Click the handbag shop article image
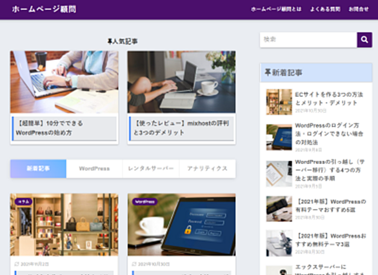This screenshot has width=378, height=275. (x=64, y=225)
